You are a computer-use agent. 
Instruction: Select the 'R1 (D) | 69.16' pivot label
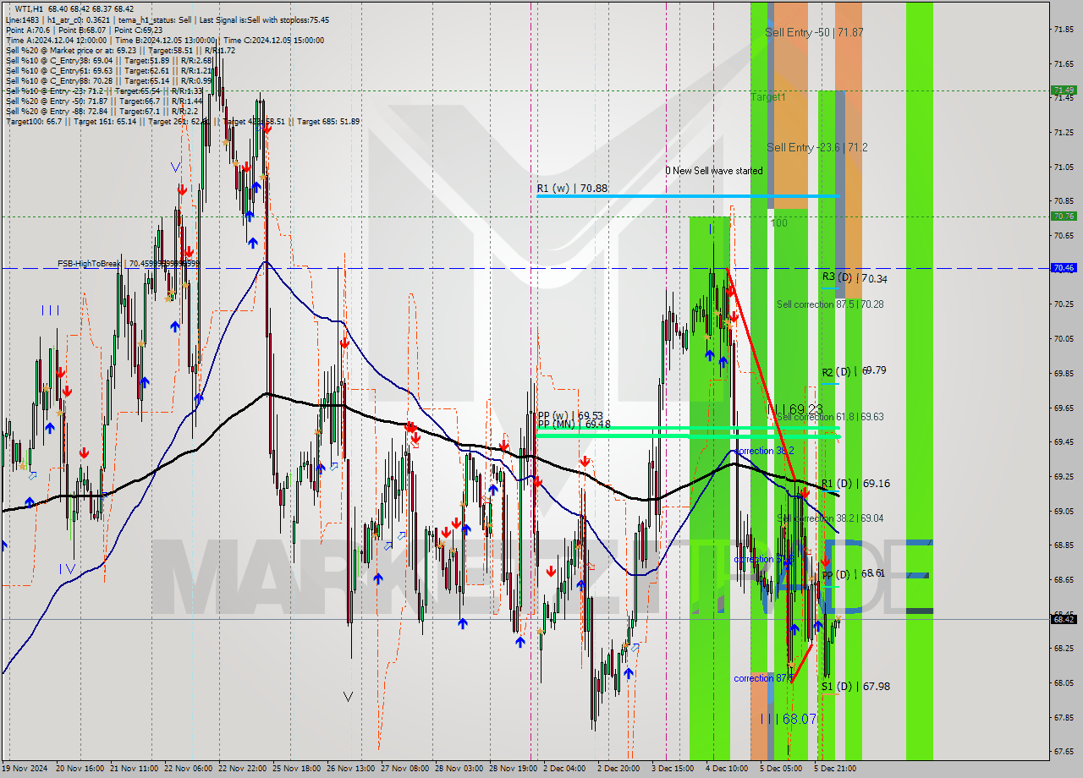tap(855, 484)
